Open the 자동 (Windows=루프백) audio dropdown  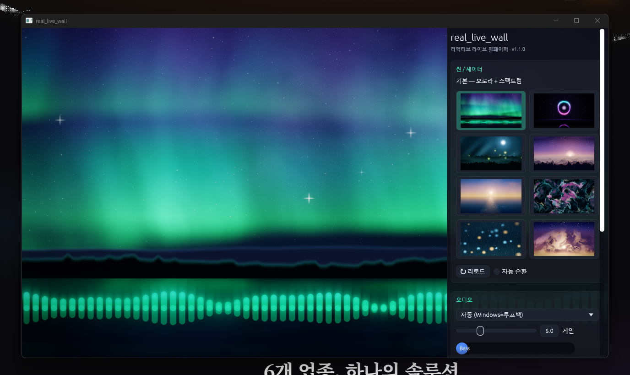point(527,315)
